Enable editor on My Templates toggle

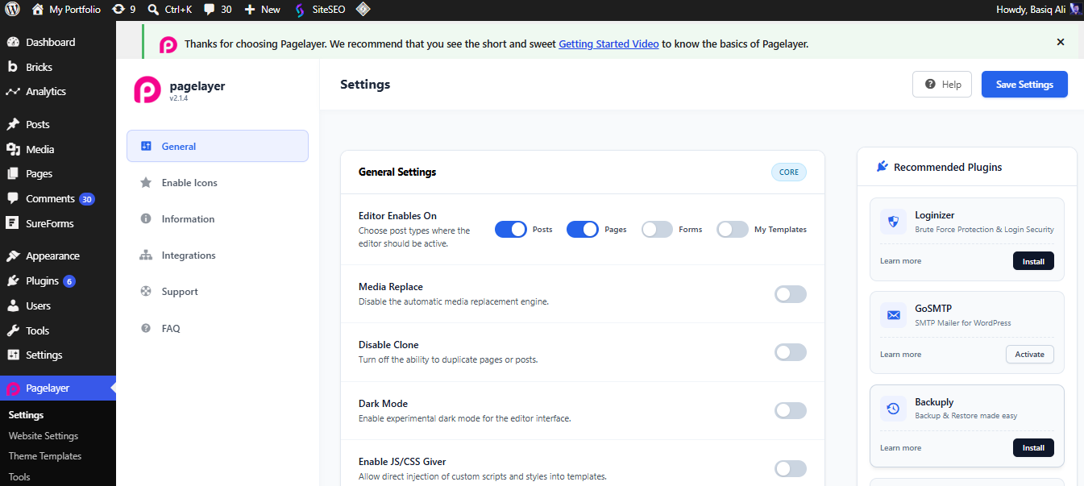pyautogui.click(x=733, y=229)
